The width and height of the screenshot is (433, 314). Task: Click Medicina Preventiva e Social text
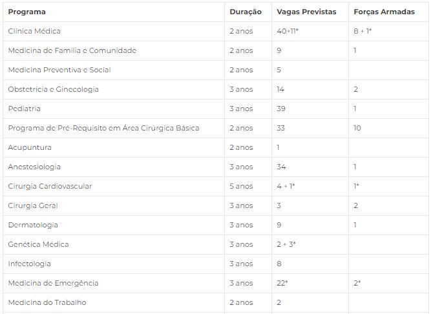click(x=59, y=70)
